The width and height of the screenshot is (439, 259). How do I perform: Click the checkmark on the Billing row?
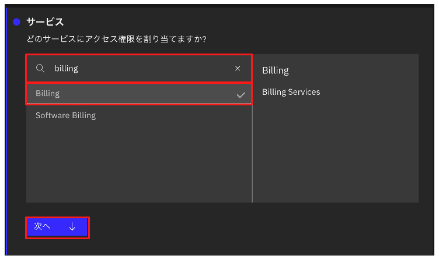click(241, 94)
